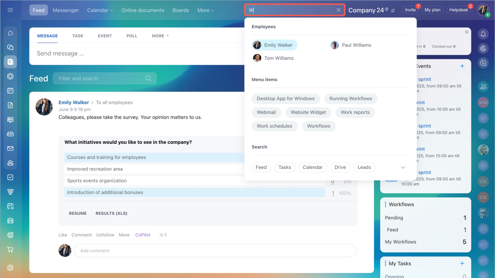Open Desktop App for Windows menu item
The height and width of the screenshot is (278, 495).
click(x=286, y=99)
